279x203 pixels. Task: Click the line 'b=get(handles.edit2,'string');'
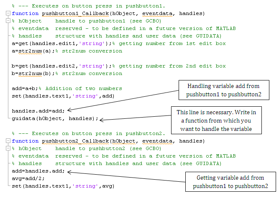point(62,66)
